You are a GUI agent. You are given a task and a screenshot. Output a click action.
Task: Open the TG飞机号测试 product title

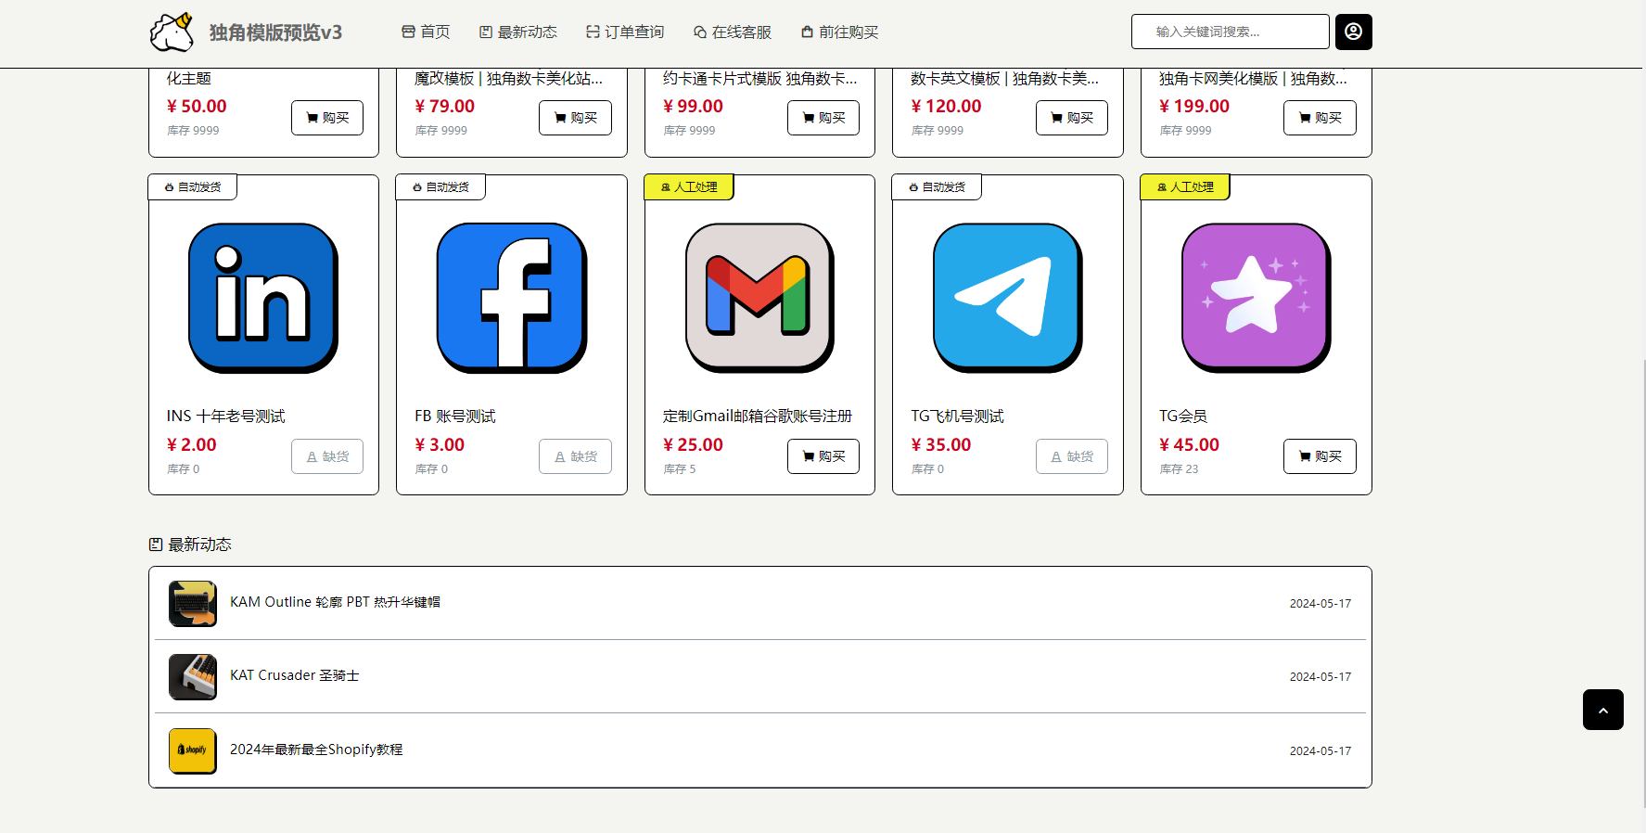[x=957, y=416]
